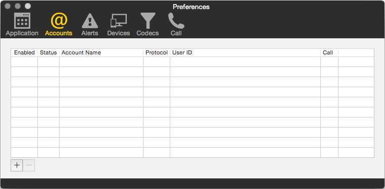Click the Protocol column header
The width and height of the screenshot is (385, 189).
pyautogui.click(x=157, y=52)
